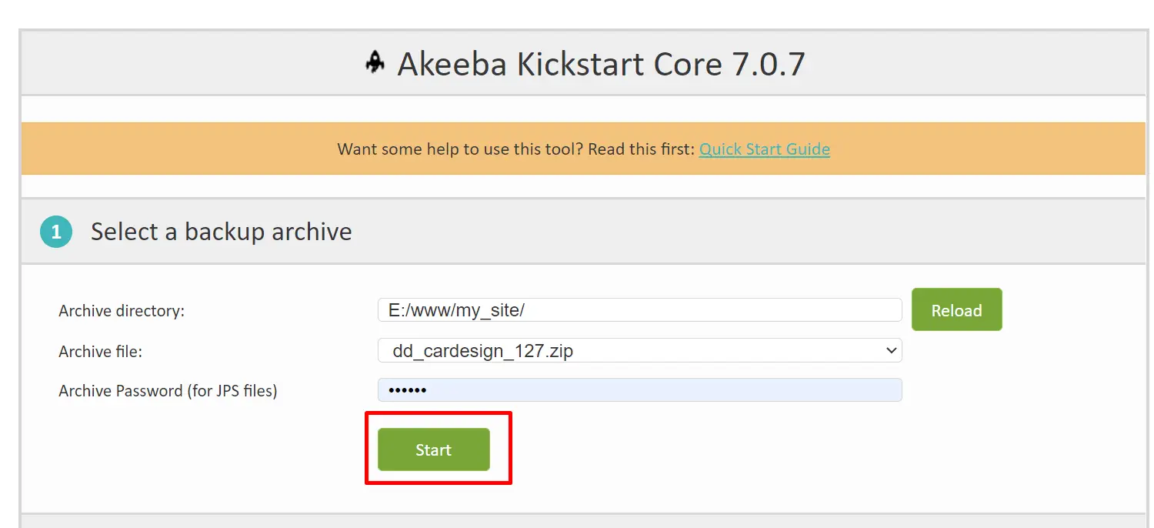Click the gray strip at page bottom
Viewport: 1154px width, 528px height.
tap(583, 521)
